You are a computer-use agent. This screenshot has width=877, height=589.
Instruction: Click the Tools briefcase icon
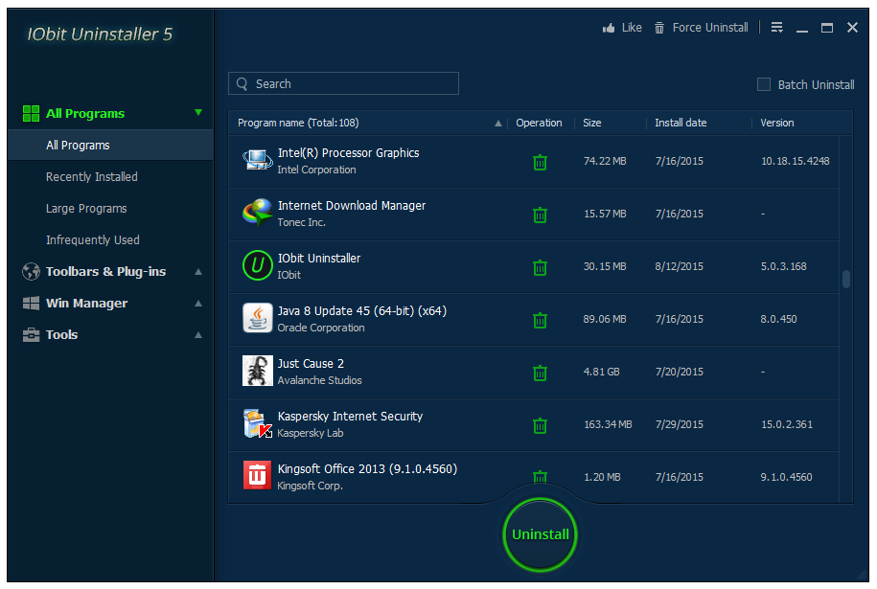[x=31, y=335]
